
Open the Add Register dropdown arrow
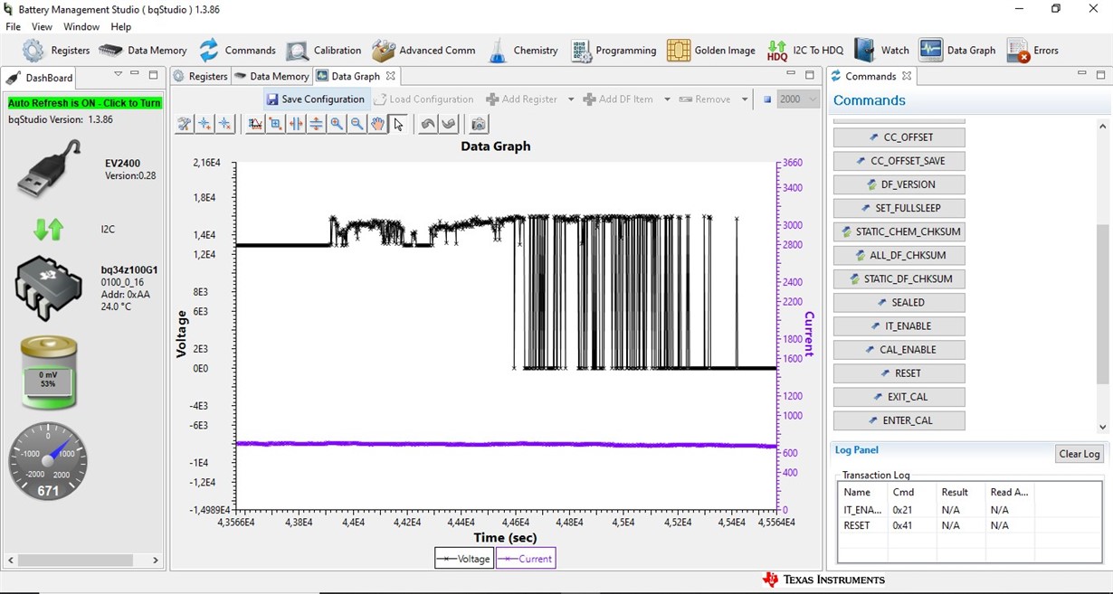(571, 99)
